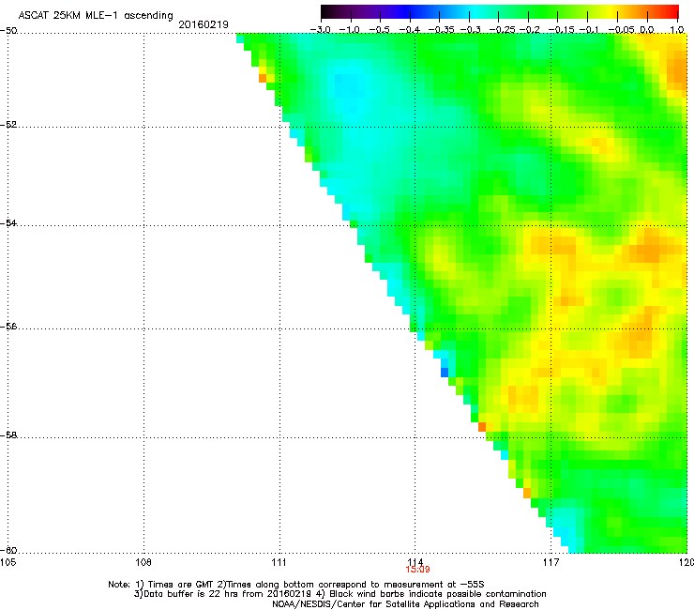
Task: Click the colorbar label -0.4
Action: 410,30
